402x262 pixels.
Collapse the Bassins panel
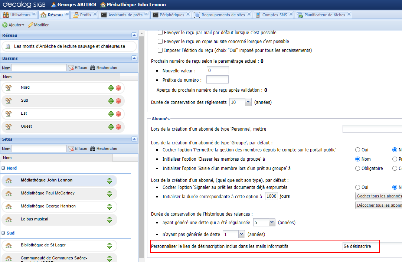click(134, 58)
